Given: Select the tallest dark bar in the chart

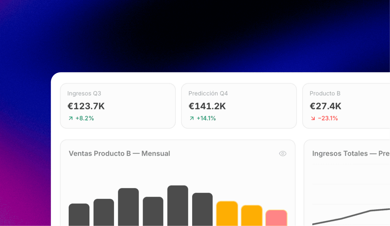Looking at the screenshot, I should 178,206.
